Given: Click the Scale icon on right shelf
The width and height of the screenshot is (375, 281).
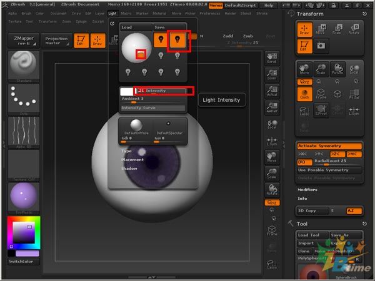Looking at the screenshot, I should 272,174.
